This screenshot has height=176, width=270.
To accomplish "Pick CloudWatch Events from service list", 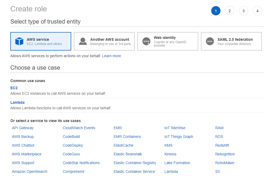I will pyautogui.click(x=79, y=128).
